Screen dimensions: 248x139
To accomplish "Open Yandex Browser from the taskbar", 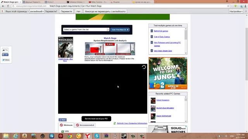I will click(88, 136).
